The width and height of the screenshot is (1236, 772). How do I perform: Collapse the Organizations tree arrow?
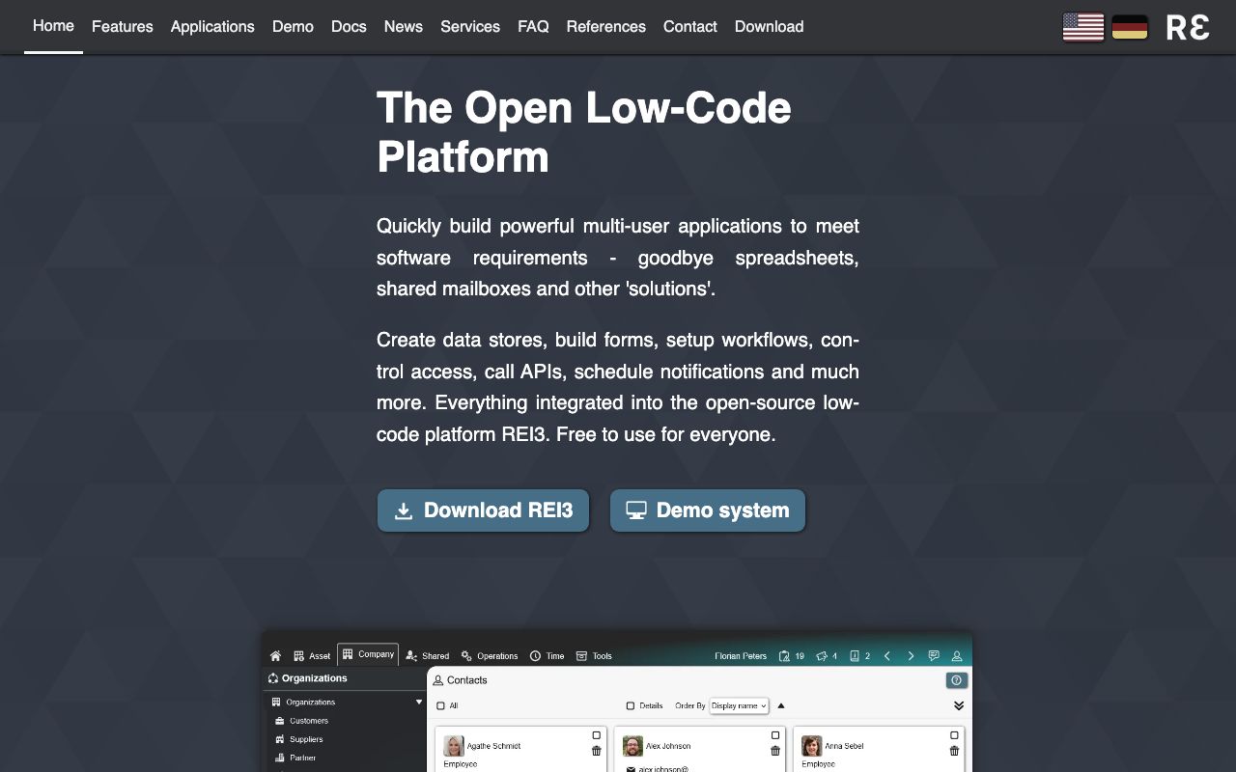419,702
